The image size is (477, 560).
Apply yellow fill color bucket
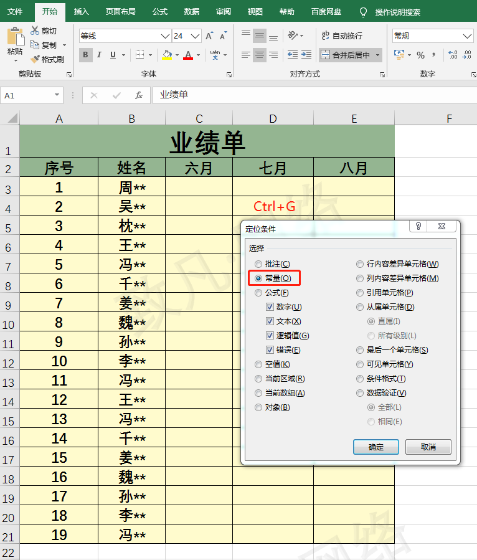[167, 55]
